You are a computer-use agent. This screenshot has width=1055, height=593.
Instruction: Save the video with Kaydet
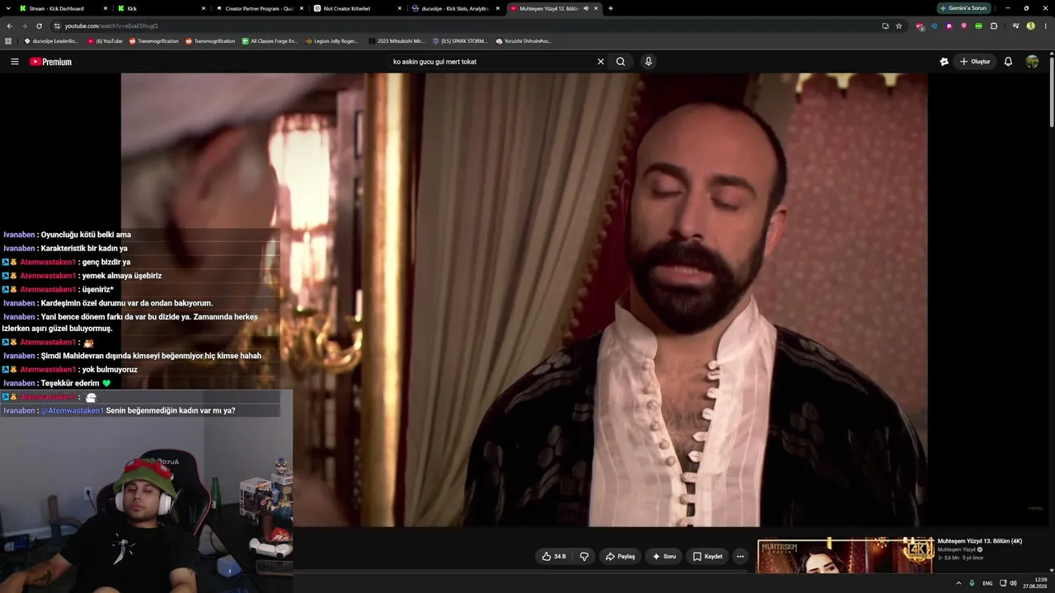tap(707, 557)
